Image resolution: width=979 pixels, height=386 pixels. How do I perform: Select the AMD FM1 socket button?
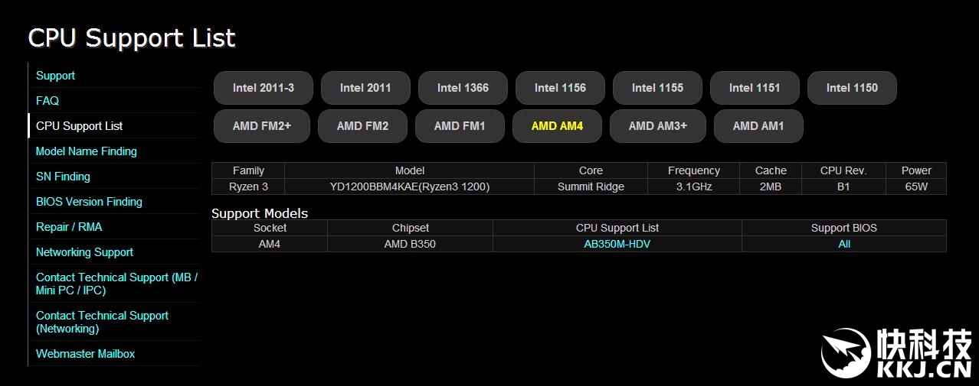pyautogui.click(x=460, y=126)
